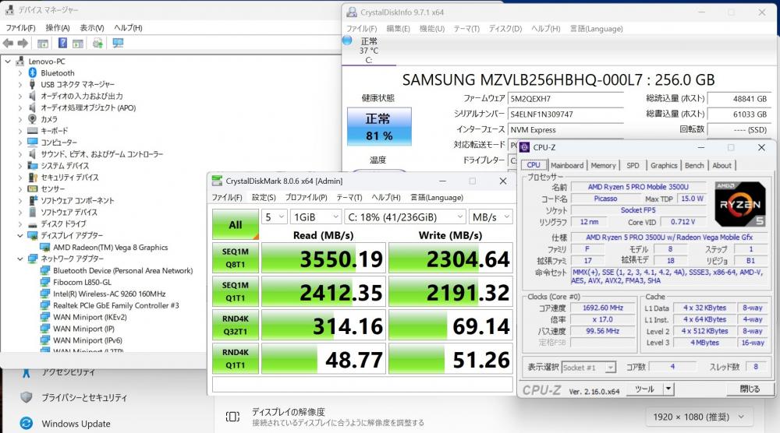Click the update driver icon in Device Manager toolbar
The image size is (780, 433).
(x=97, y=43)
